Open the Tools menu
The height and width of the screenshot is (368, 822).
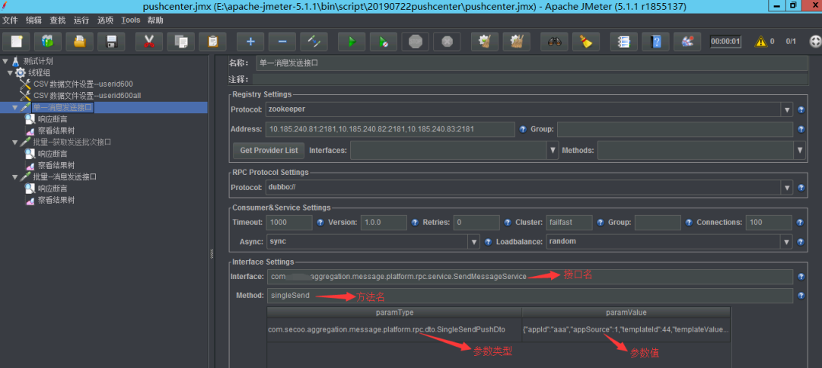point(131,21)
